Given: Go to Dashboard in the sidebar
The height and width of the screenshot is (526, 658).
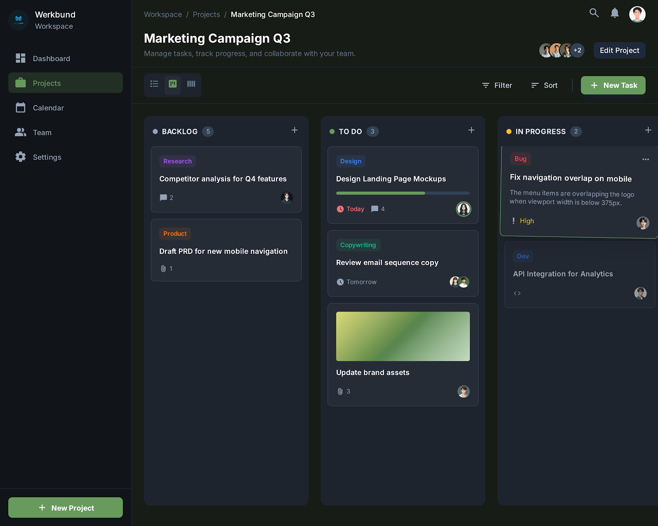Looking at the screenshot, I should 51,58.
